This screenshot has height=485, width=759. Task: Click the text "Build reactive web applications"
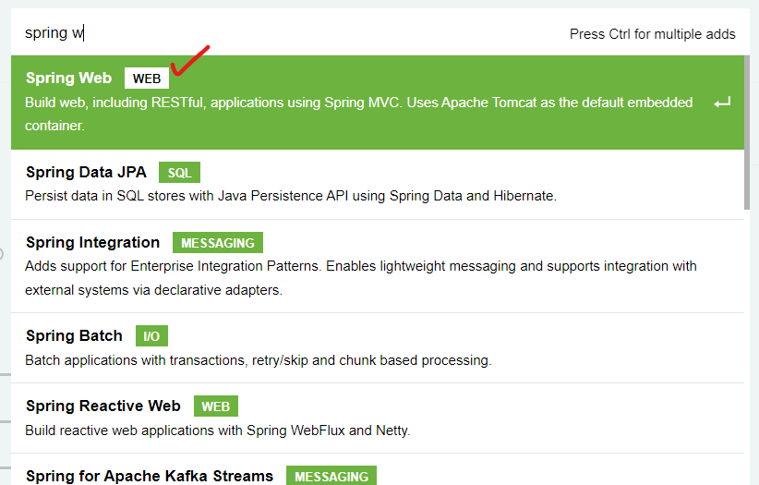[x=119, y=430]
